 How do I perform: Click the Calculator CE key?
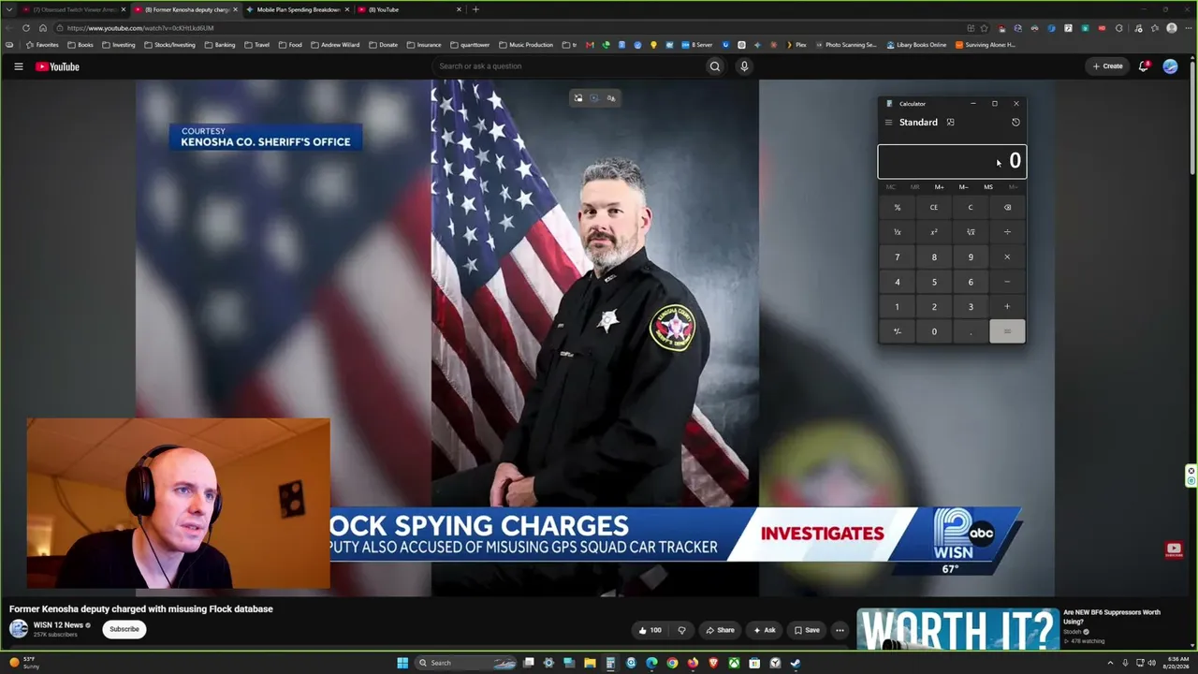click(x=934, y=208)
